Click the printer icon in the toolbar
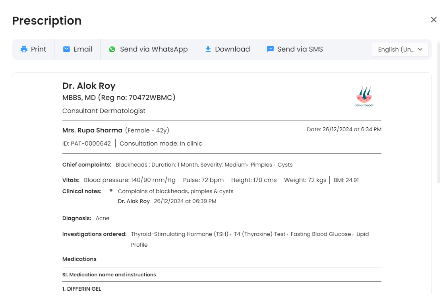The image size is (445, 299). pyautogui.click(x=24, y=50)
